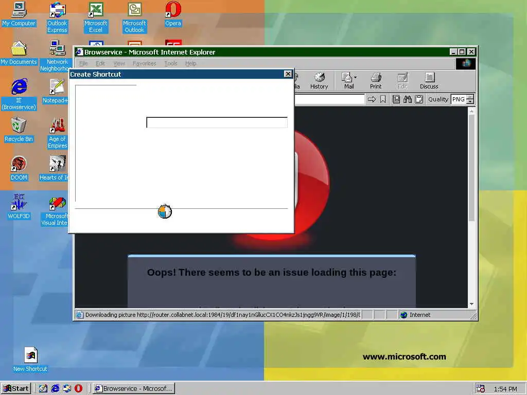The width and height of the screenshot is (527, 395).
Task: Select the Outlook Express desktop shortcut
Action: click(x=57, y=17)
